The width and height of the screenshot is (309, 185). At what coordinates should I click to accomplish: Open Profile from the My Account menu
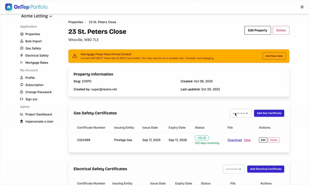[x=30, y=78]
